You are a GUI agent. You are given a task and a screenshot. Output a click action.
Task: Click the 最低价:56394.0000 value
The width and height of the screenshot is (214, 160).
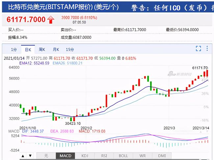point(182,30)
